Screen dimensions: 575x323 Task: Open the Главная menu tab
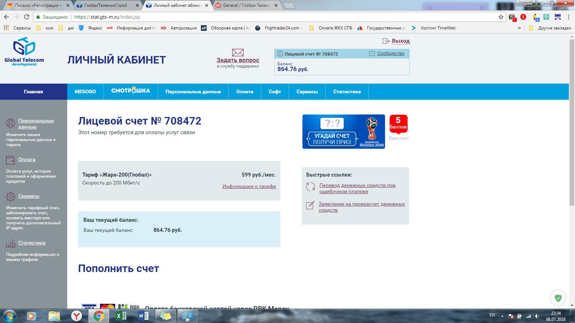tap(33, 92)
